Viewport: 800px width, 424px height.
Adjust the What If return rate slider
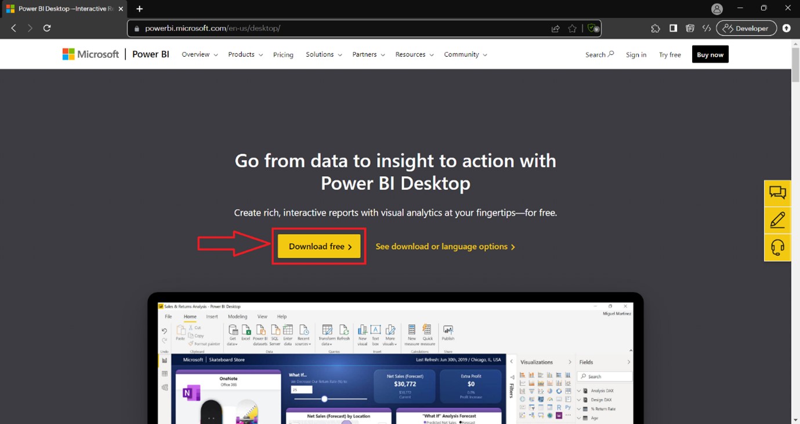click(324, 399)
